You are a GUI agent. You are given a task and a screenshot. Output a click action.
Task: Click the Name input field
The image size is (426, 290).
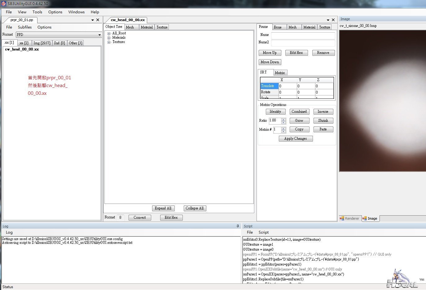click(x=303, y=35)
